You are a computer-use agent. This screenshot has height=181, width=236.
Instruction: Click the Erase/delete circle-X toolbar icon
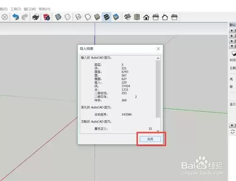pyautogui.click(x=5, y=17)
